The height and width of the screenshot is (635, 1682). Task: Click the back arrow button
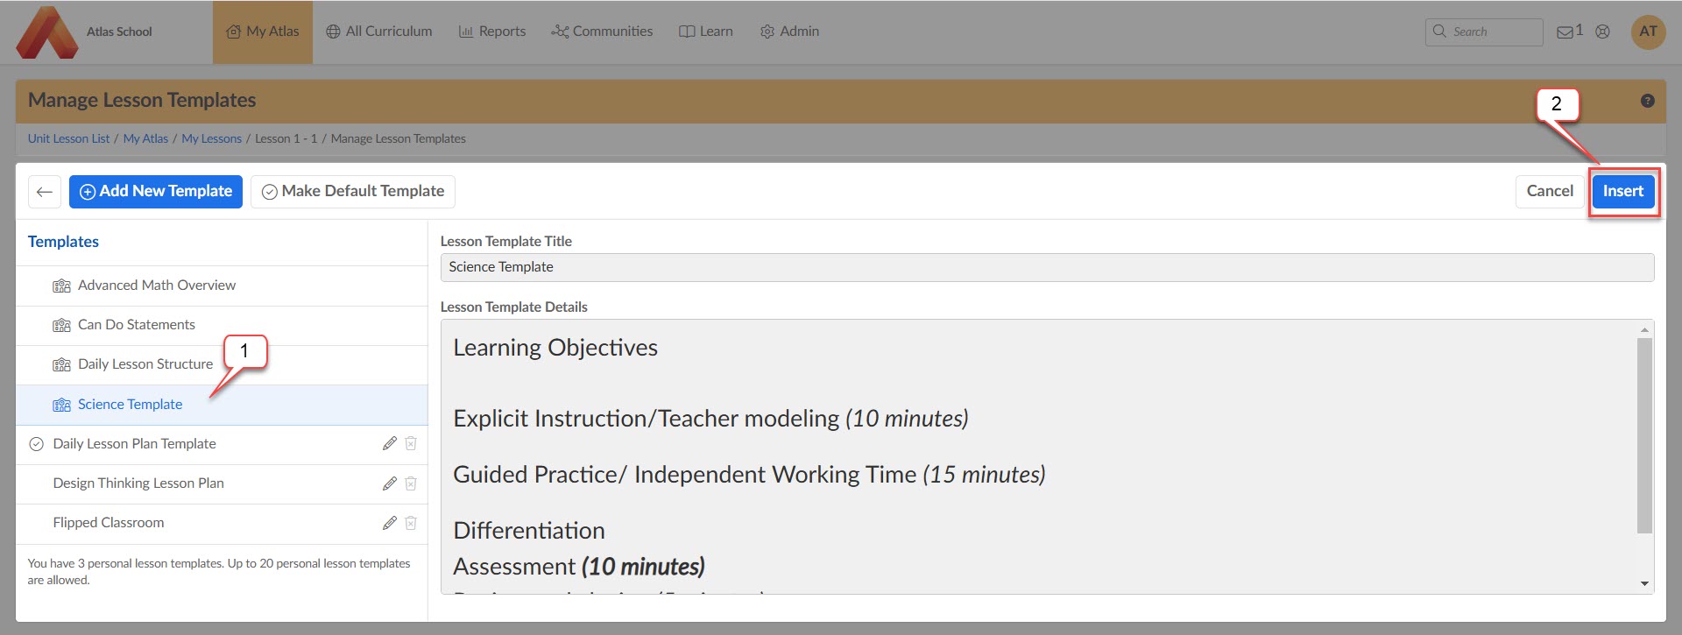45,192
